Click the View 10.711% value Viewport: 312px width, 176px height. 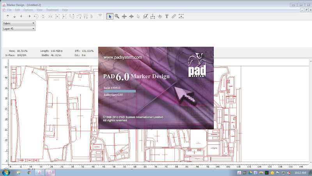[22, 51]
